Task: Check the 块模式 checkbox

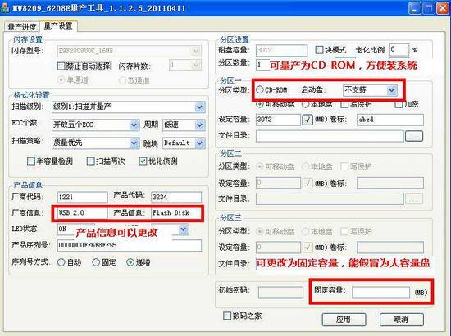Action: point(319,50)
